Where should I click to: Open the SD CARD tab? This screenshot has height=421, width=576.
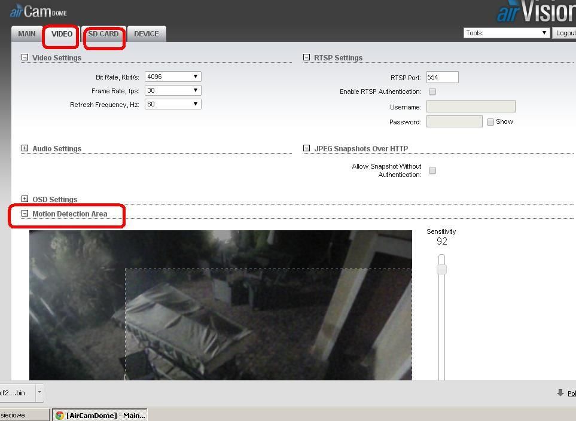(103, 34)
